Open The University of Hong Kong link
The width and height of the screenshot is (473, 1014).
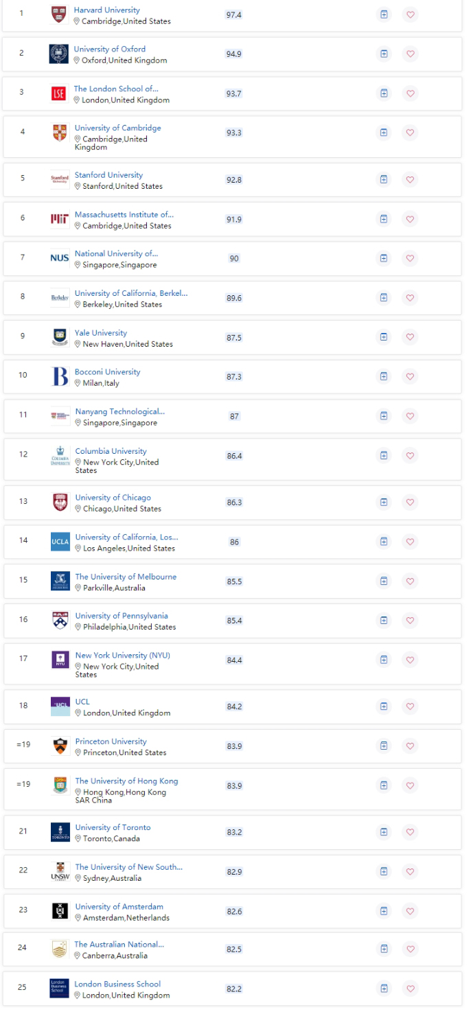coord(126,781)
